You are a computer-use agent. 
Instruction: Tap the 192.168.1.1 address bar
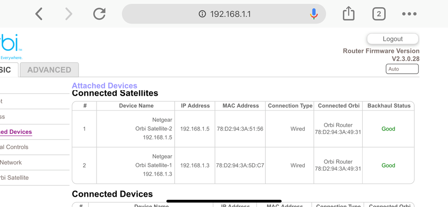point(224,14)
